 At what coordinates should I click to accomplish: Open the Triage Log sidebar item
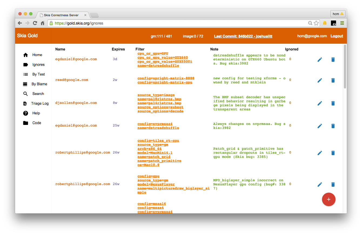[x=40, y=103]
